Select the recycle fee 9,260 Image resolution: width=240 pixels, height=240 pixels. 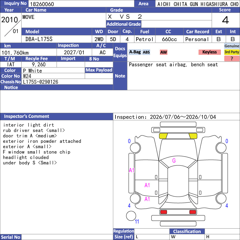[39, 64]
